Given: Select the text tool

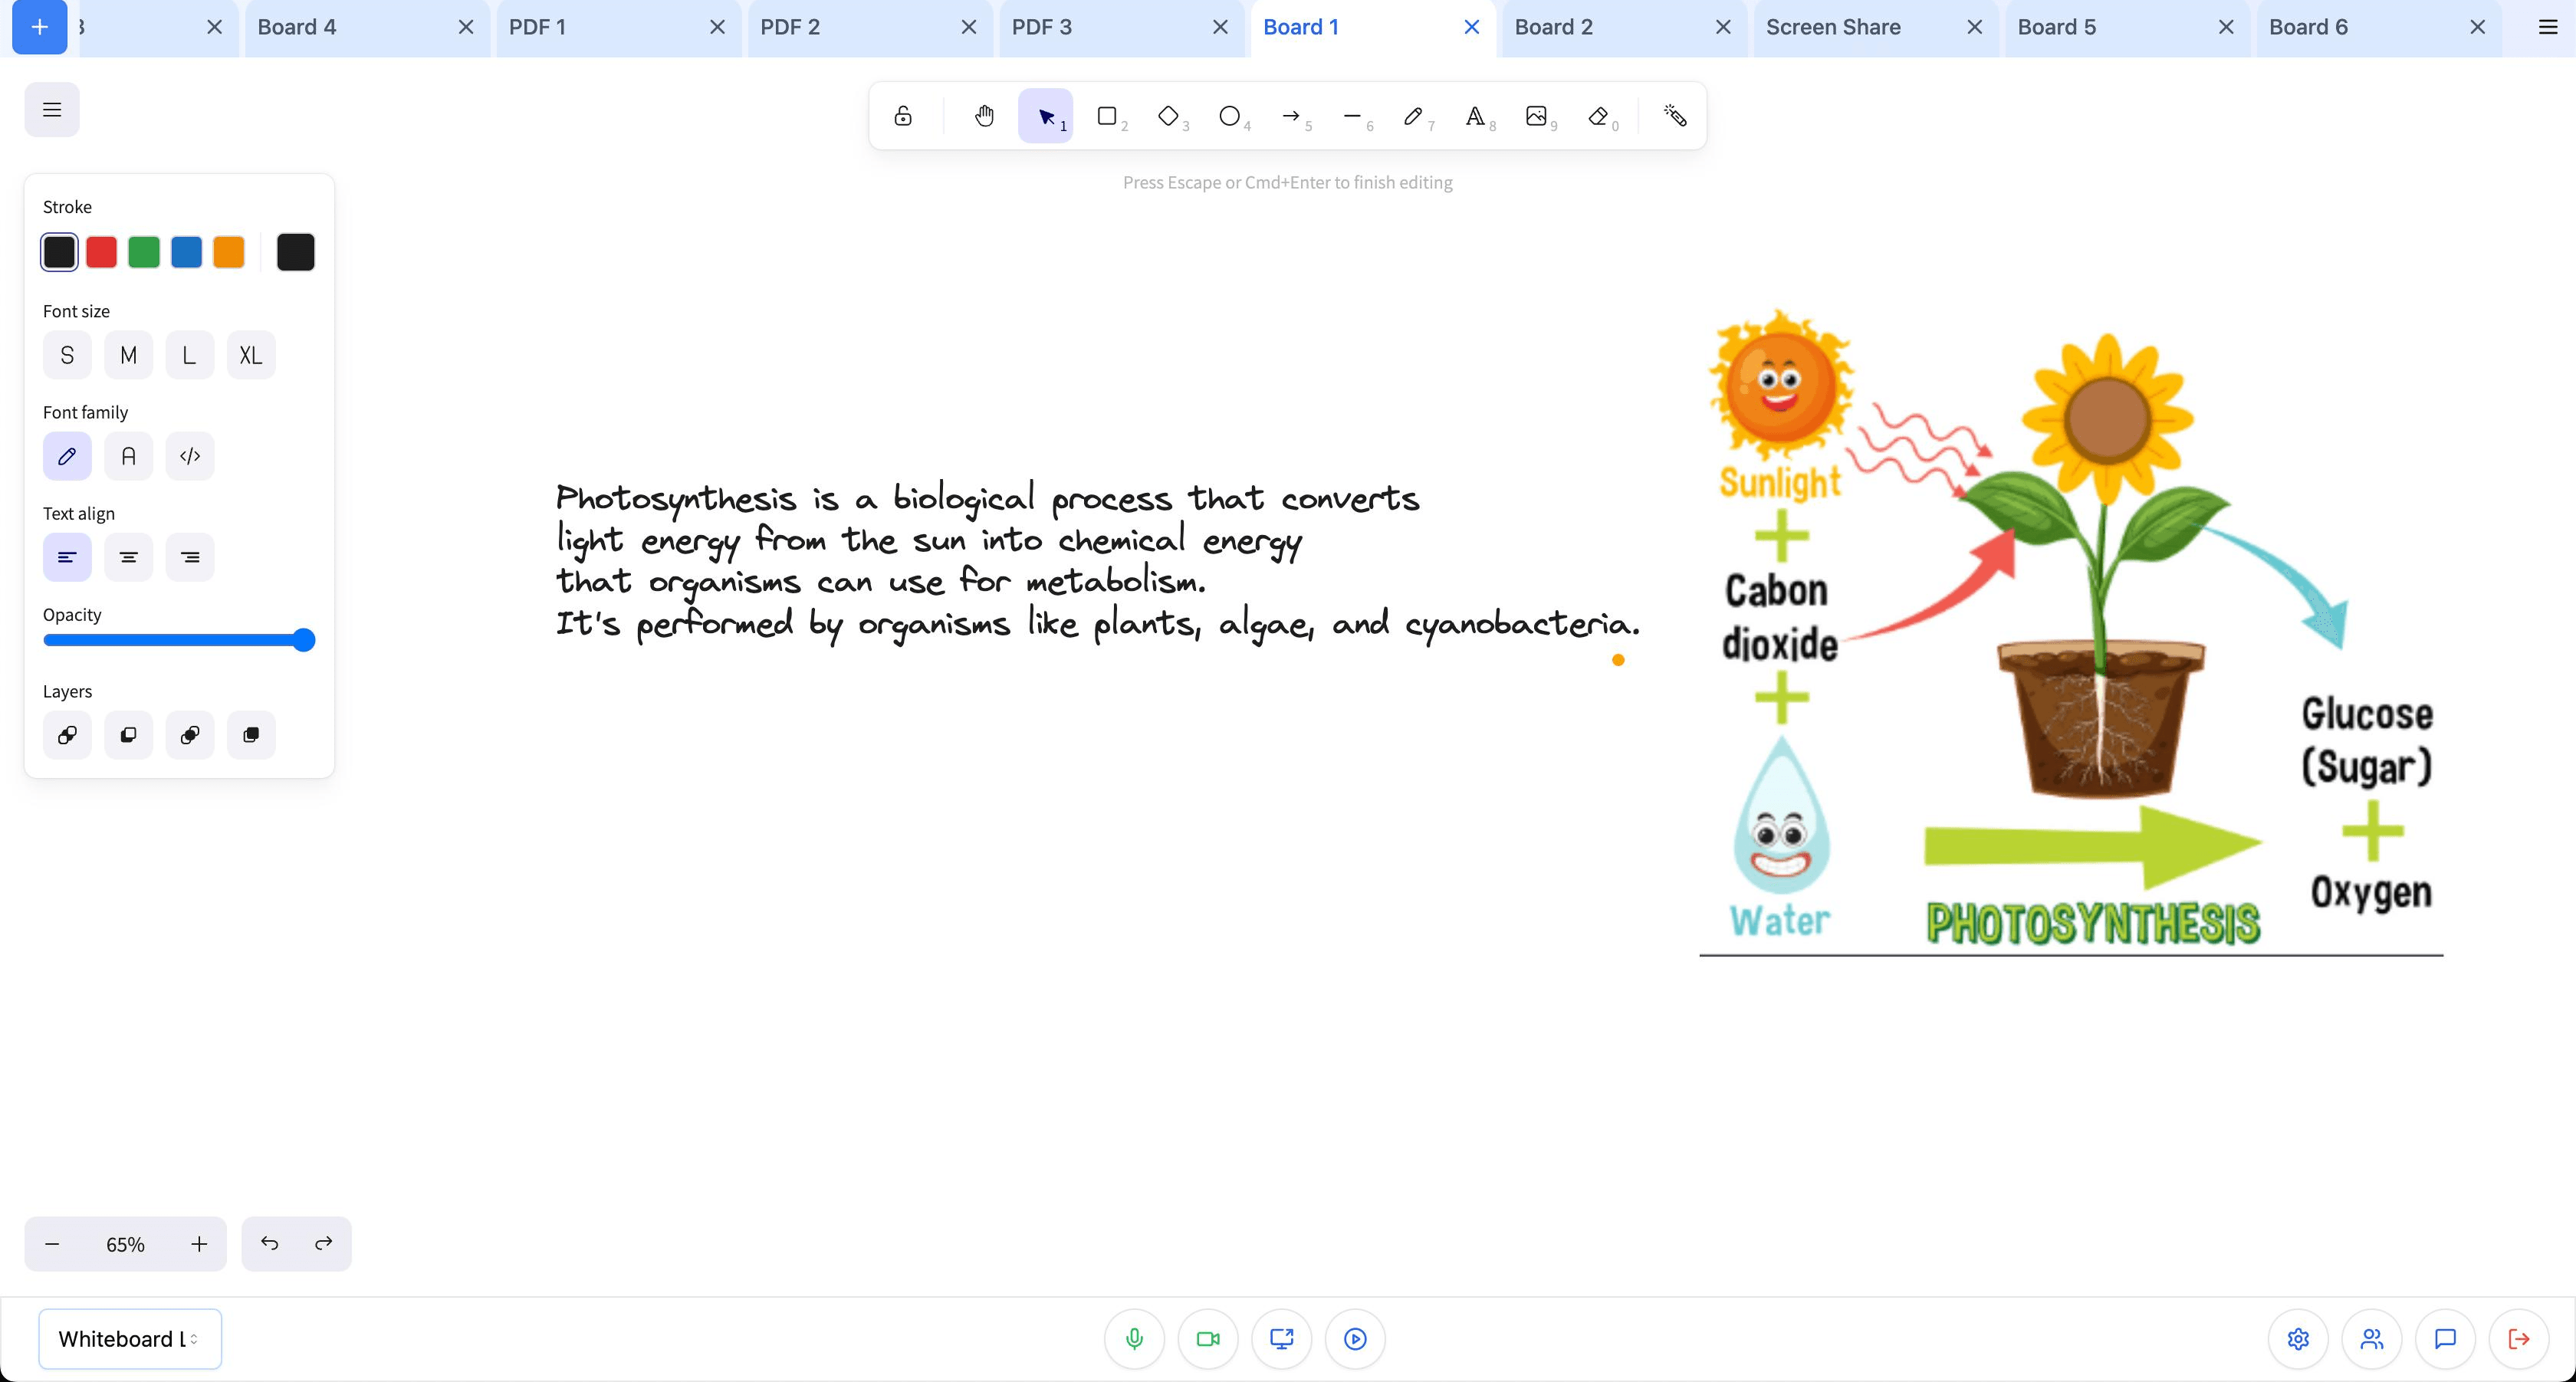Looking at the screenshot, I should click(x=1475, y=116).
